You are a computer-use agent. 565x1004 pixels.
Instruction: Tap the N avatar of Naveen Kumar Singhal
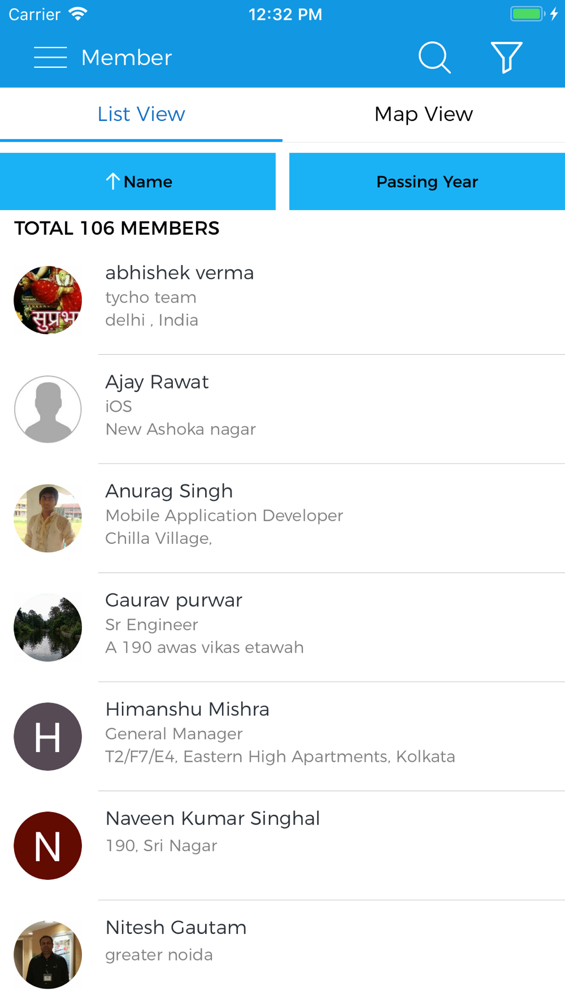tap(48, 845)
